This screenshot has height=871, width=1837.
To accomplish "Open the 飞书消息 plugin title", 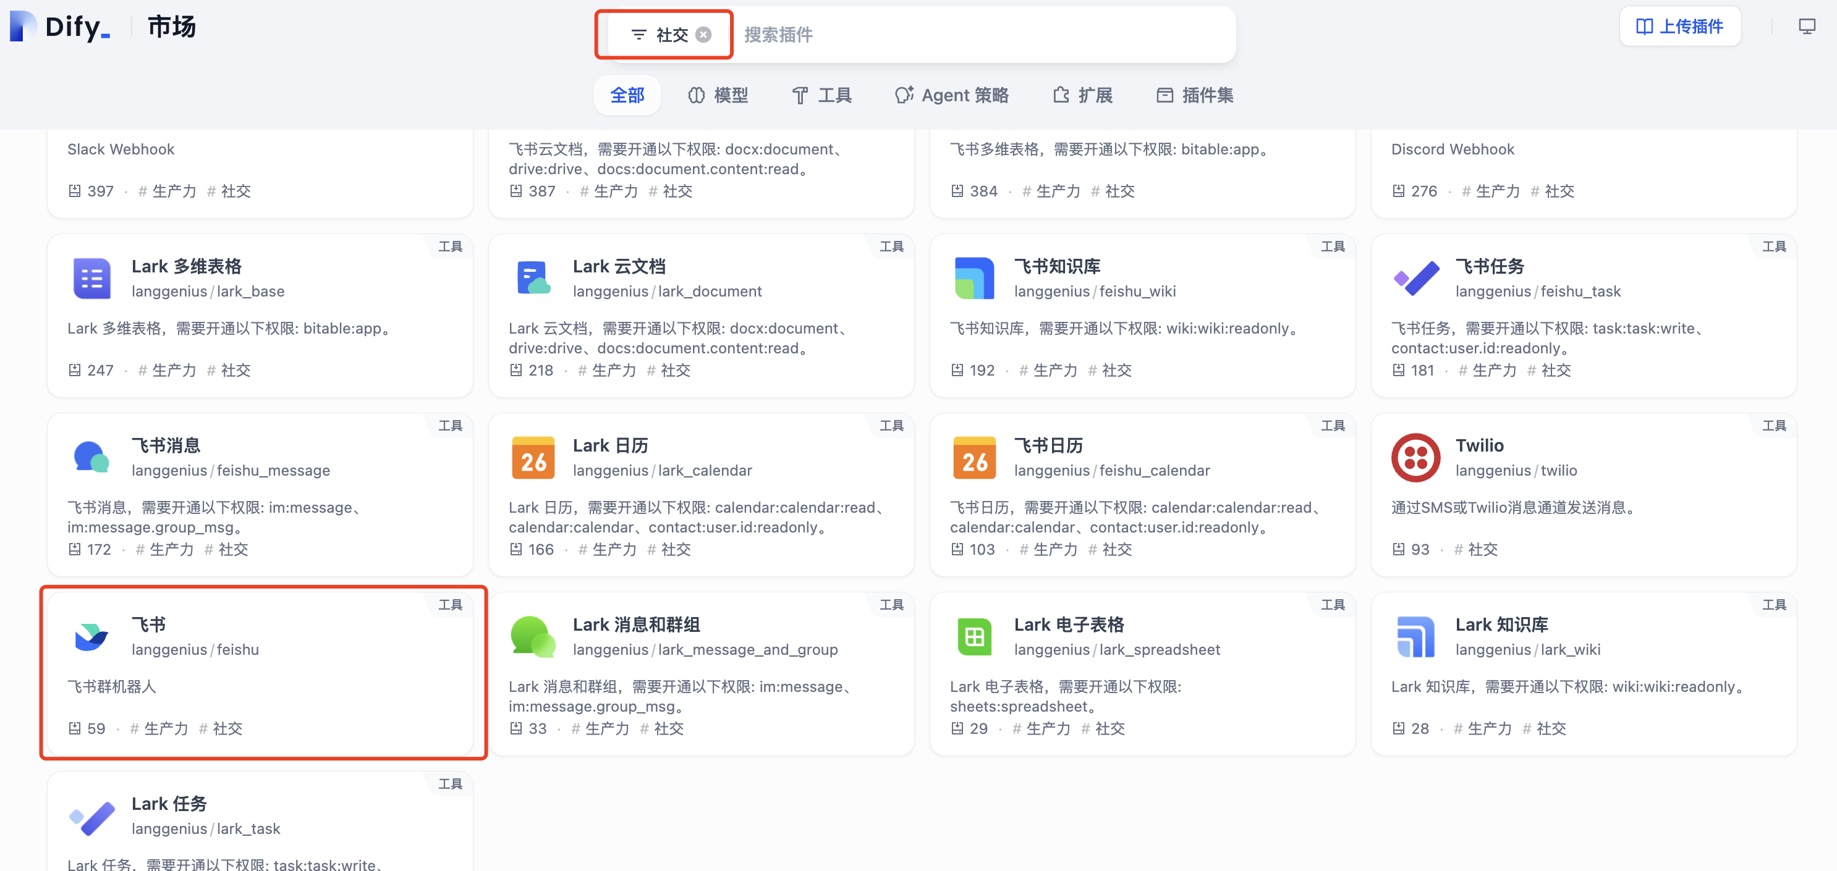I will [x=166, y=445].
